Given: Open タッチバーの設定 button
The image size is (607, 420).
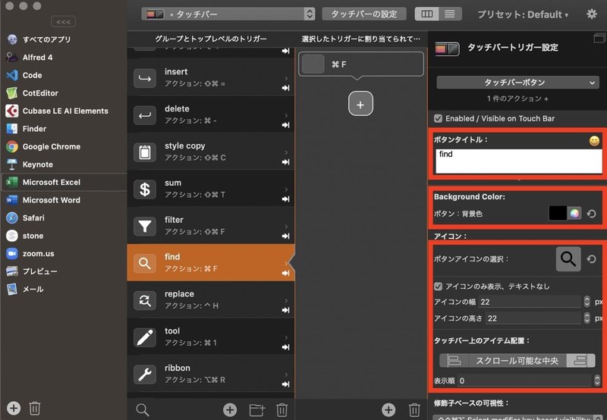Looking at the screenshot, I should 364,14.
